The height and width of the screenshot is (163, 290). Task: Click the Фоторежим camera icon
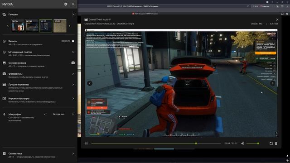[x=4, y=74]
